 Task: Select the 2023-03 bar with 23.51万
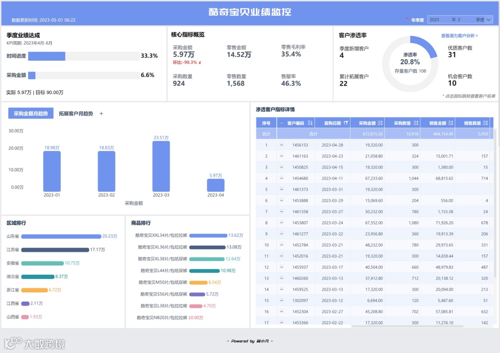tap(161, 166)
